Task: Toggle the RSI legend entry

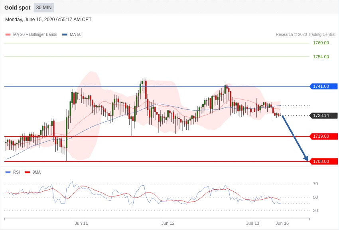Action: coord(16,172)
